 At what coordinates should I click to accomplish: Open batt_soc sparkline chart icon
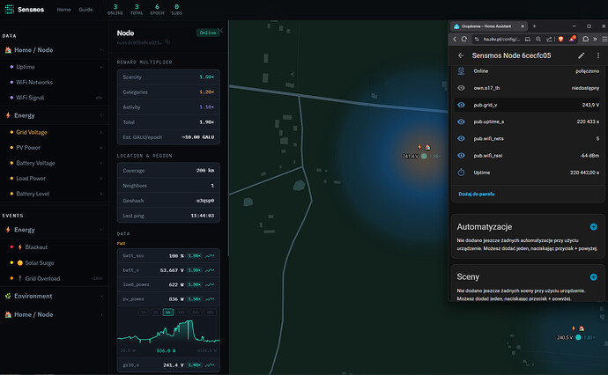pyautogui.click(x=210, y=256)
